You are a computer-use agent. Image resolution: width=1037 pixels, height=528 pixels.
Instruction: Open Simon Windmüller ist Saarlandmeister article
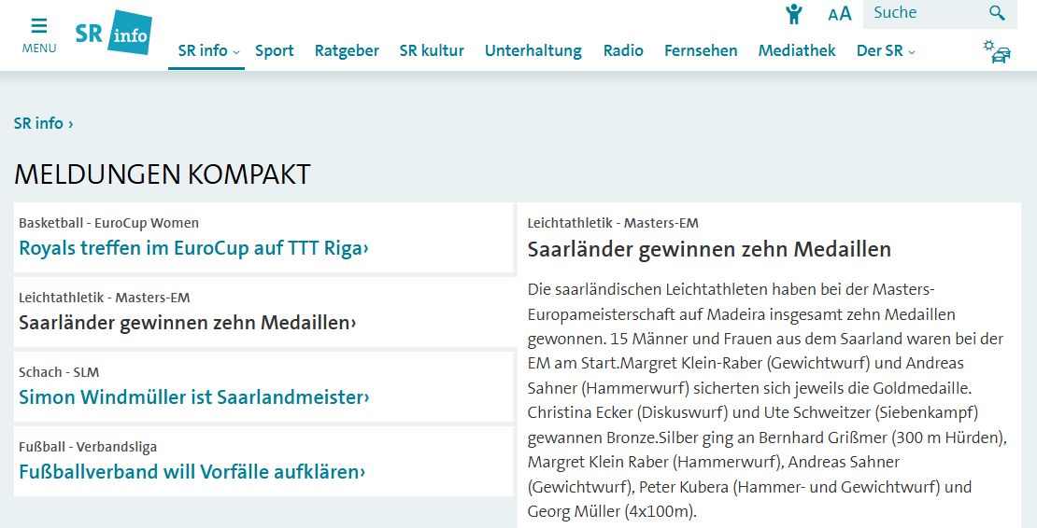click(x=193, y=397)
